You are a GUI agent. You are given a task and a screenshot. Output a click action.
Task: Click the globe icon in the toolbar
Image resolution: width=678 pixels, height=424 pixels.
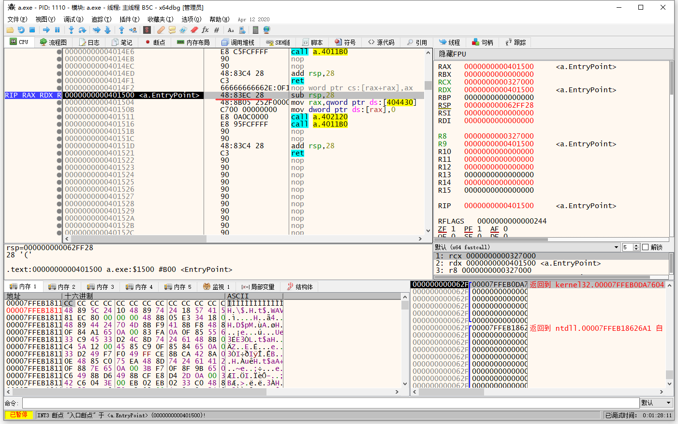point(266,30)
